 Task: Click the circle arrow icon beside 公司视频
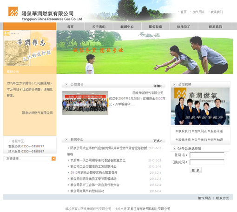tap(175, 85)
